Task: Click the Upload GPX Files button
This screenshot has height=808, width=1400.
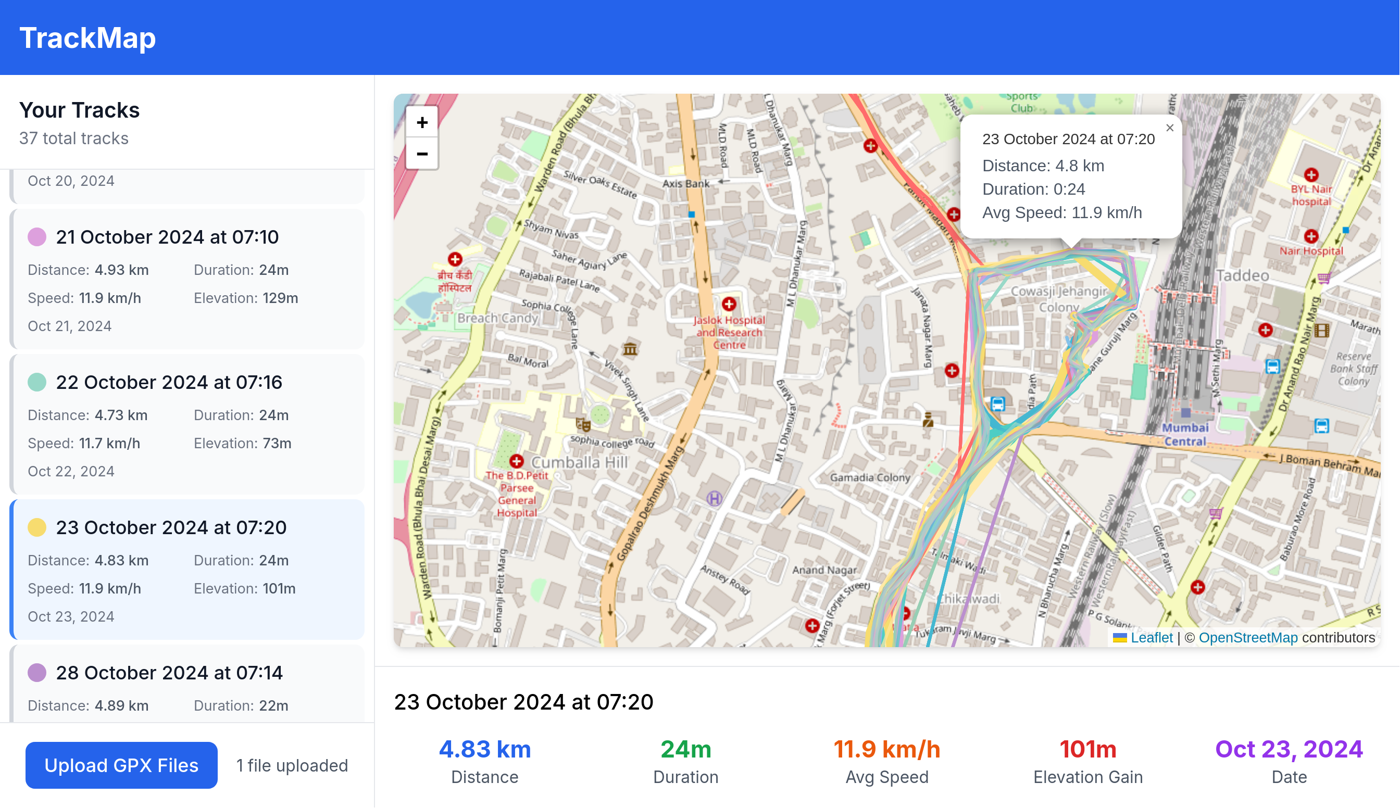Action: point(121,765)
